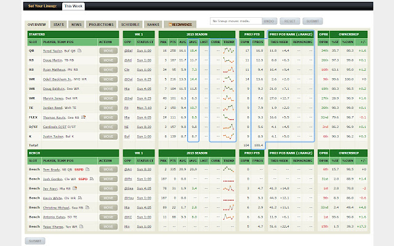Viewport: 394px width, 246px height.
Task: Open Justin Tucker player link
Action: coord(54,137)
